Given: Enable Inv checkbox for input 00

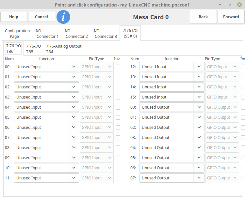Looking at the screenshot, I should point(118,67).
